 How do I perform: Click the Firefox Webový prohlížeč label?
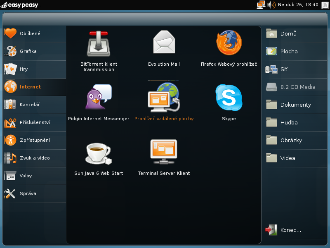(229, 64)
